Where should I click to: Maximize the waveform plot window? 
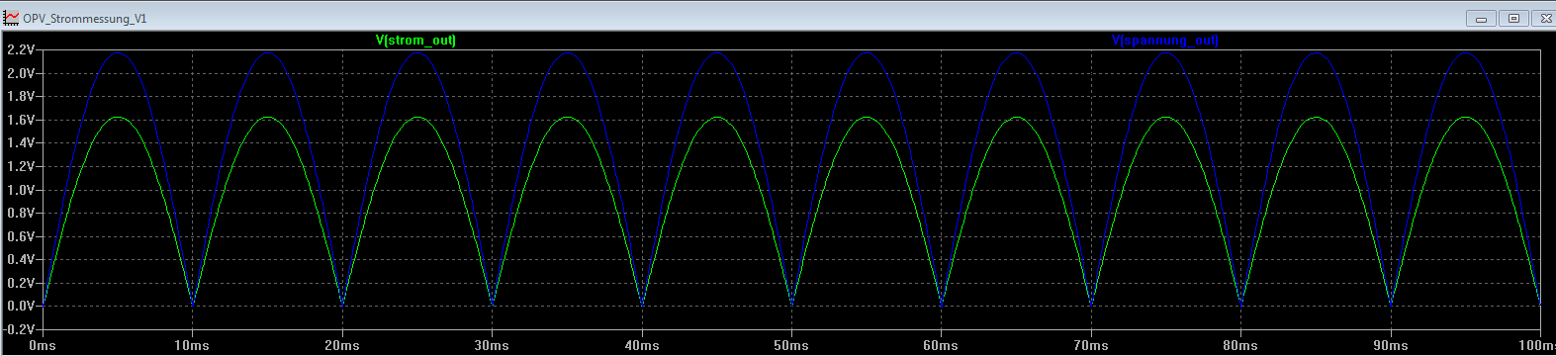tap(1513, 18)
